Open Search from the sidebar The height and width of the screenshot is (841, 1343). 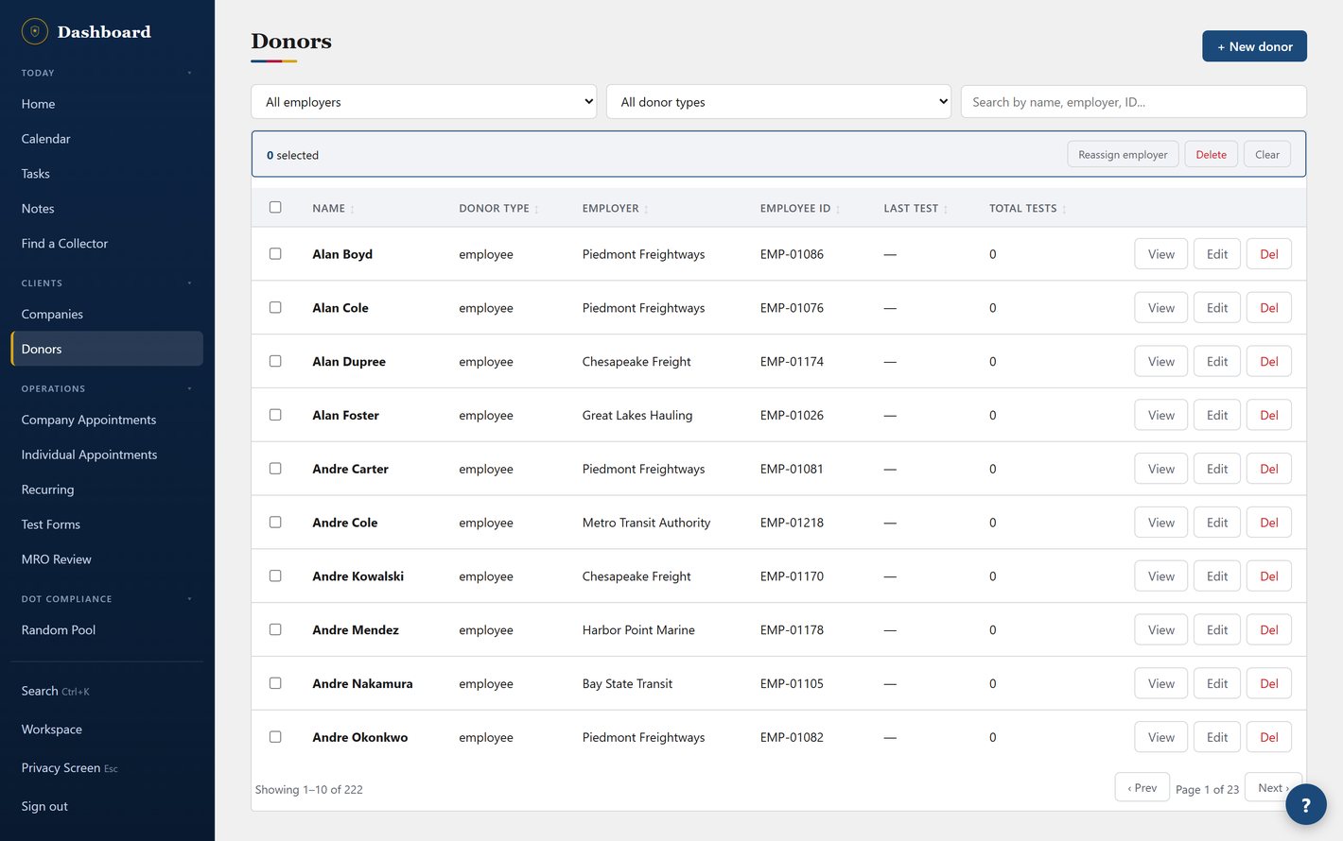[x=107, y=691]
